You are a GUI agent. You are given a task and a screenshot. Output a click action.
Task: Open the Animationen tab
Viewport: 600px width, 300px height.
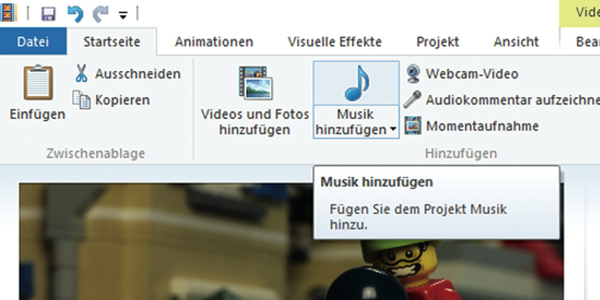coord(214,42)
